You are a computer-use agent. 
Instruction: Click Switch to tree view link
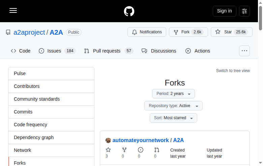coord(233,71)
